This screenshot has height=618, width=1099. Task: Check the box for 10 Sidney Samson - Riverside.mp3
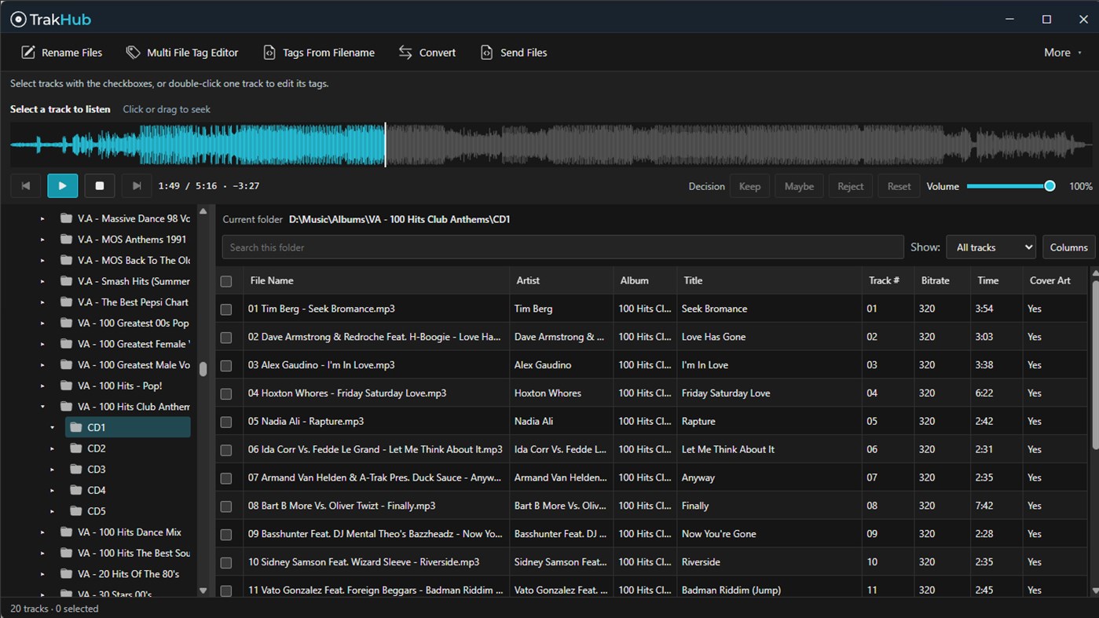coord(226,563)
